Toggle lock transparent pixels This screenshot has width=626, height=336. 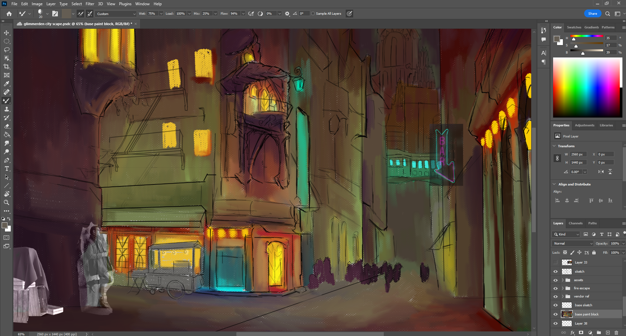pyautogui.click(x=565, y=252)
